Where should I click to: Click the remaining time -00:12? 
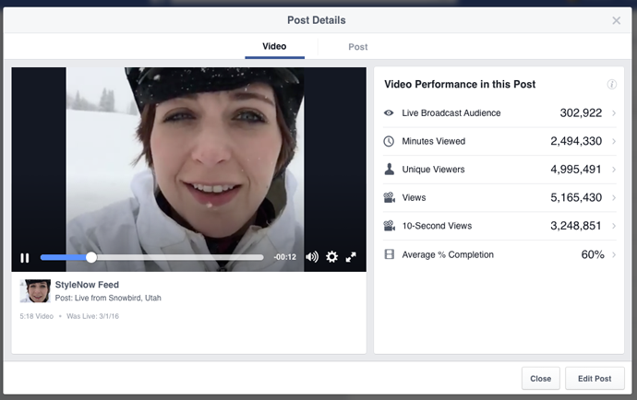[x=284, y=257]
